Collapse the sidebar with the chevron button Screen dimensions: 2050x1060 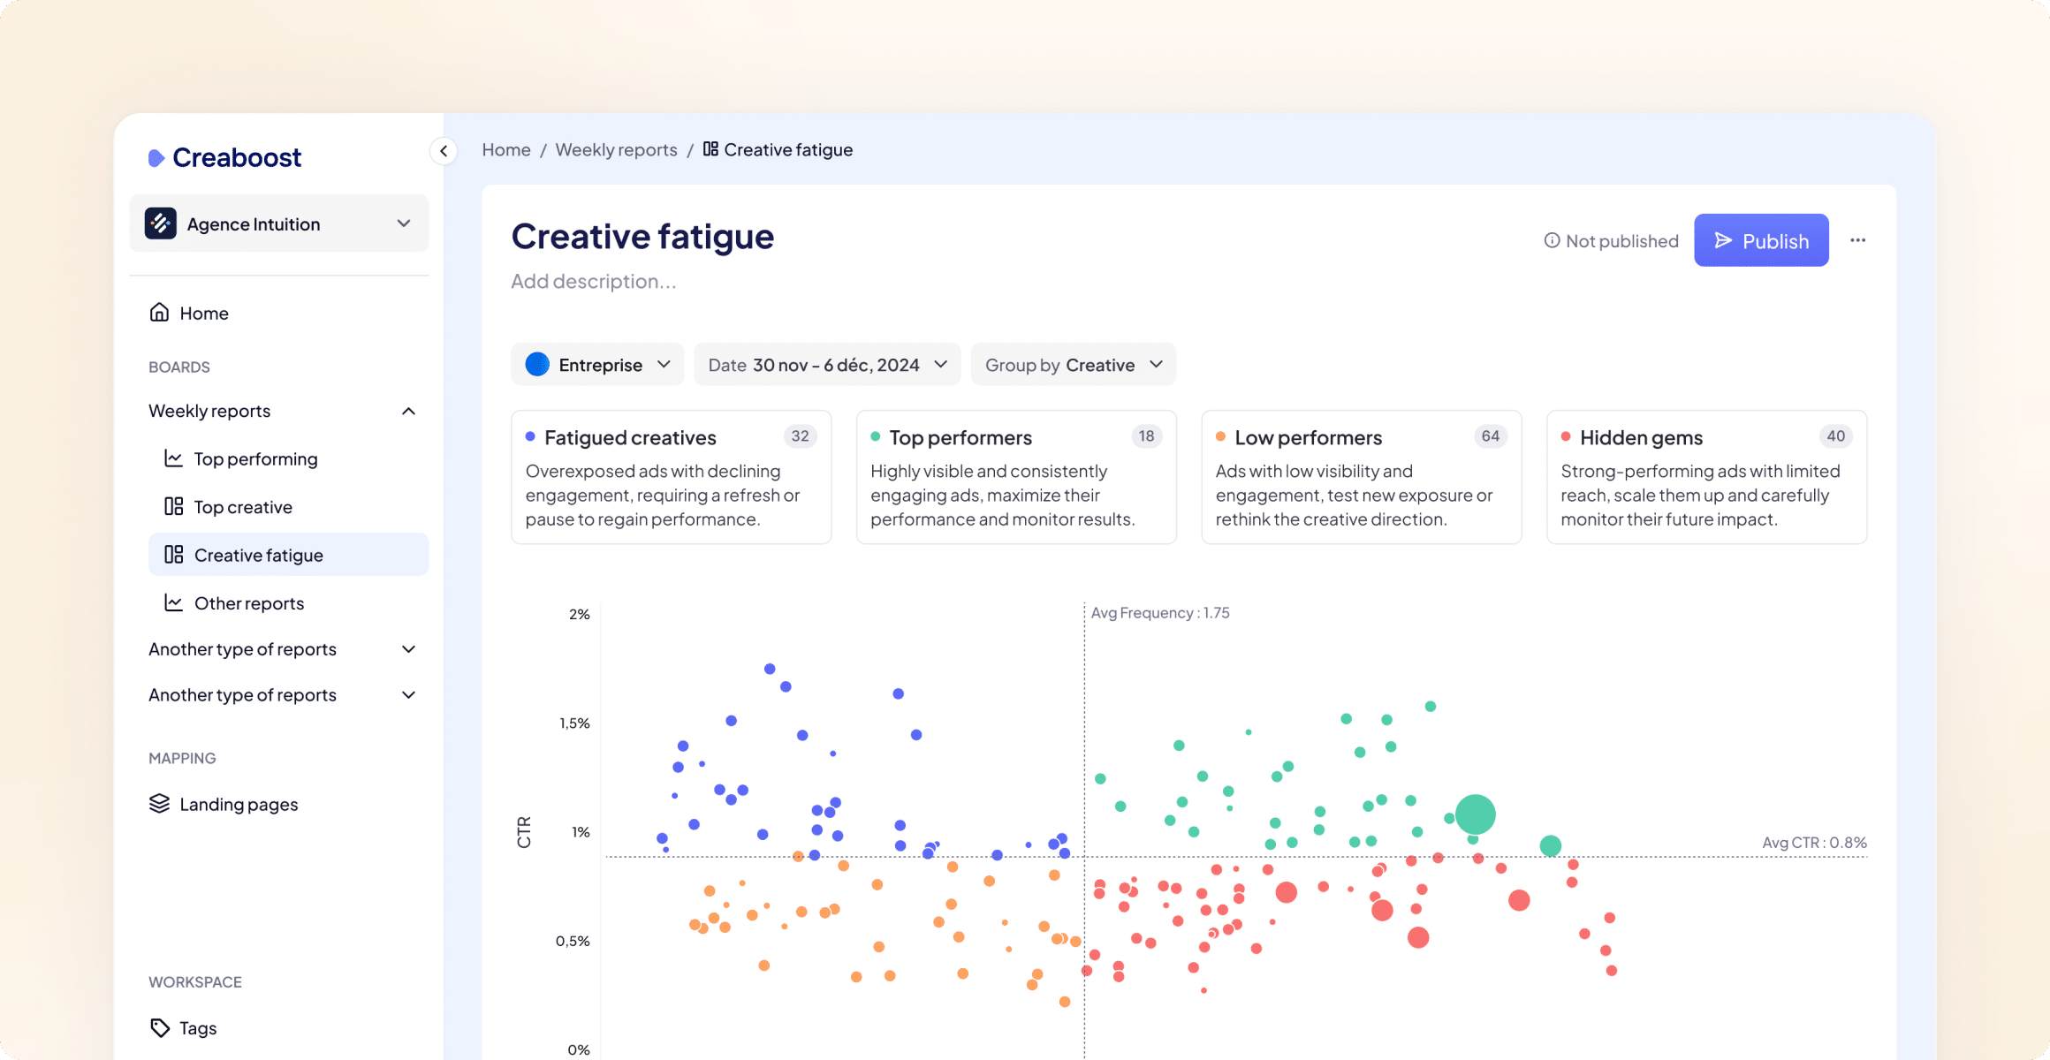pos(444,151)
